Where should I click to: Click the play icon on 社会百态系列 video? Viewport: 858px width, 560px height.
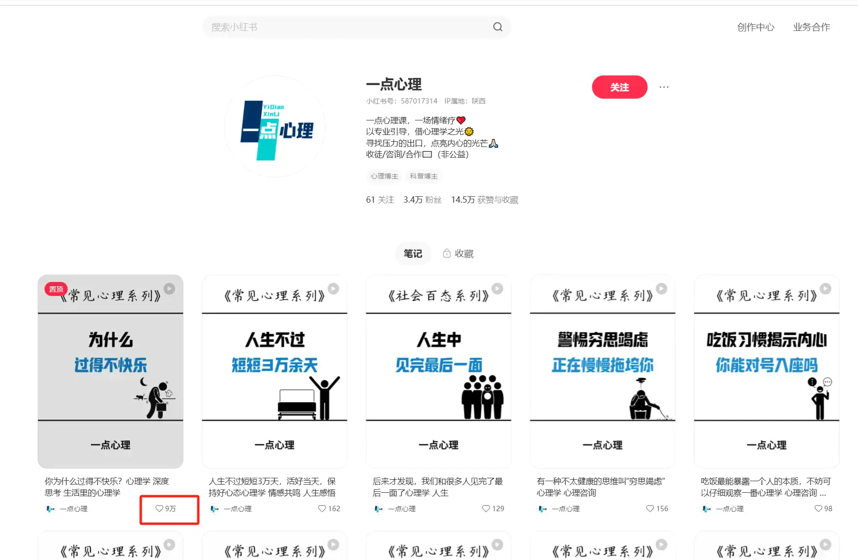click(x=497, y=288)
